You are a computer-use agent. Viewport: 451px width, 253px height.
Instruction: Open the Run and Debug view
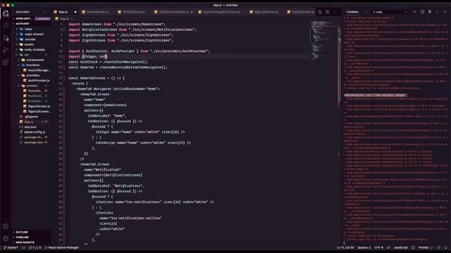(6, 50)
